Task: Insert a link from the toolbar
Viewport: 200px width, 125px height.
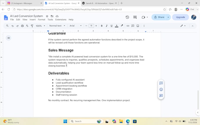Action: pos(128,26)
